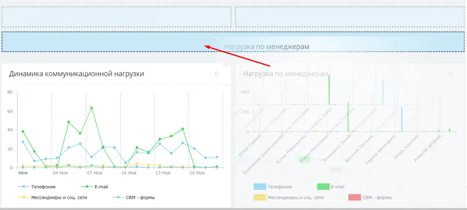Toggle Телефония series label in bar chart legend
The image size is (467, 210).
[x=279, y=187]
